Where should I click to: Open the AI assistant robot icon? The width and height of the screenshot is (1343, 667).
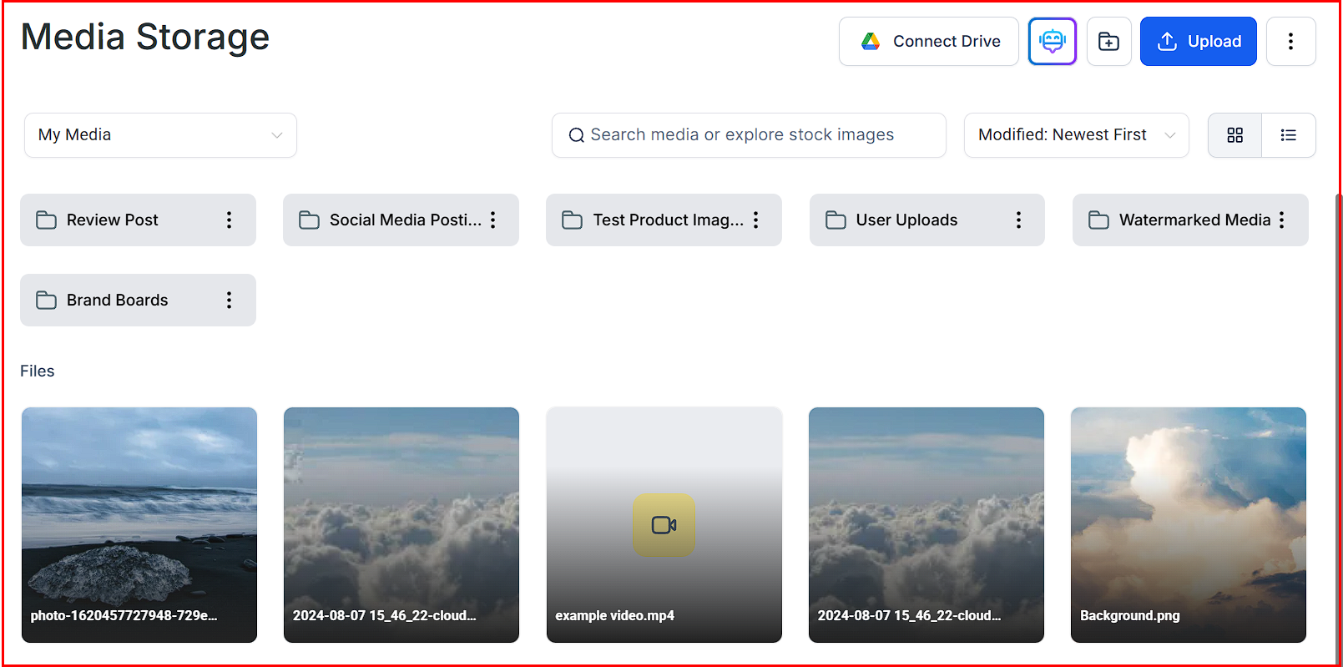tap(1052, 41)
